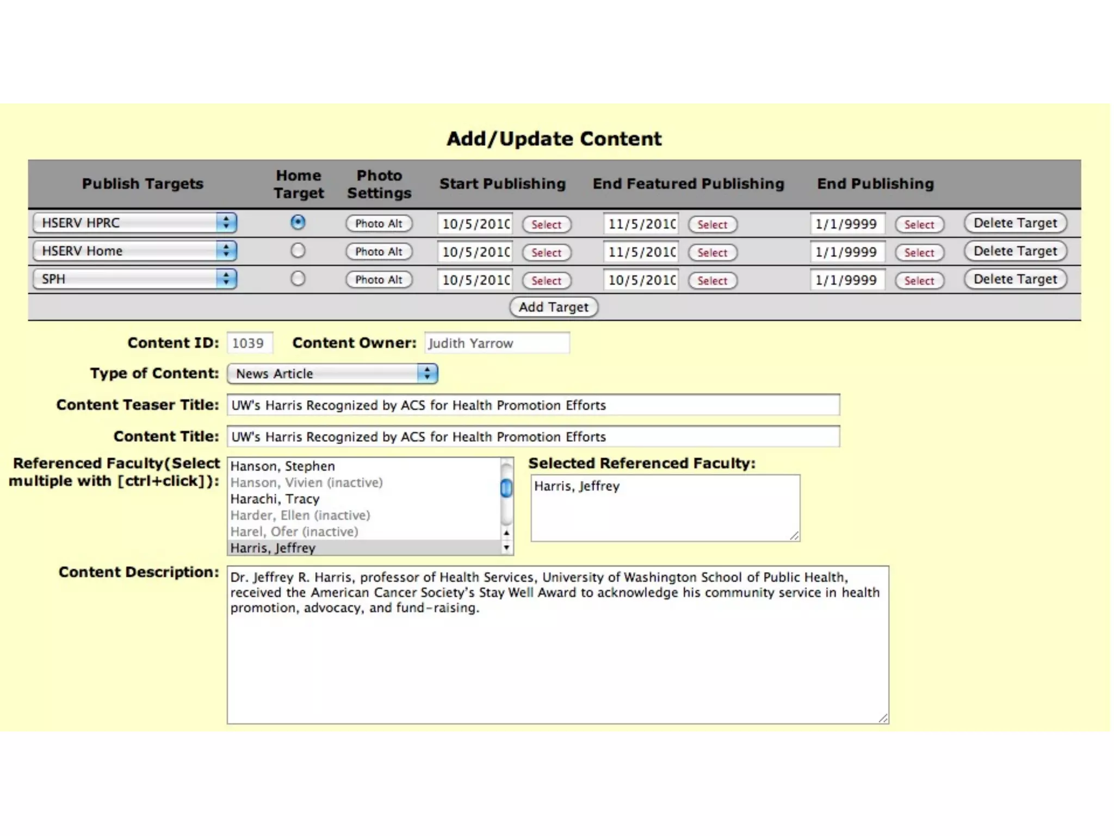Image resolution: width=1114 pixels, height=836 pixels.
Task: Choose SPH row home target radio
Action: tap(298, 279)
